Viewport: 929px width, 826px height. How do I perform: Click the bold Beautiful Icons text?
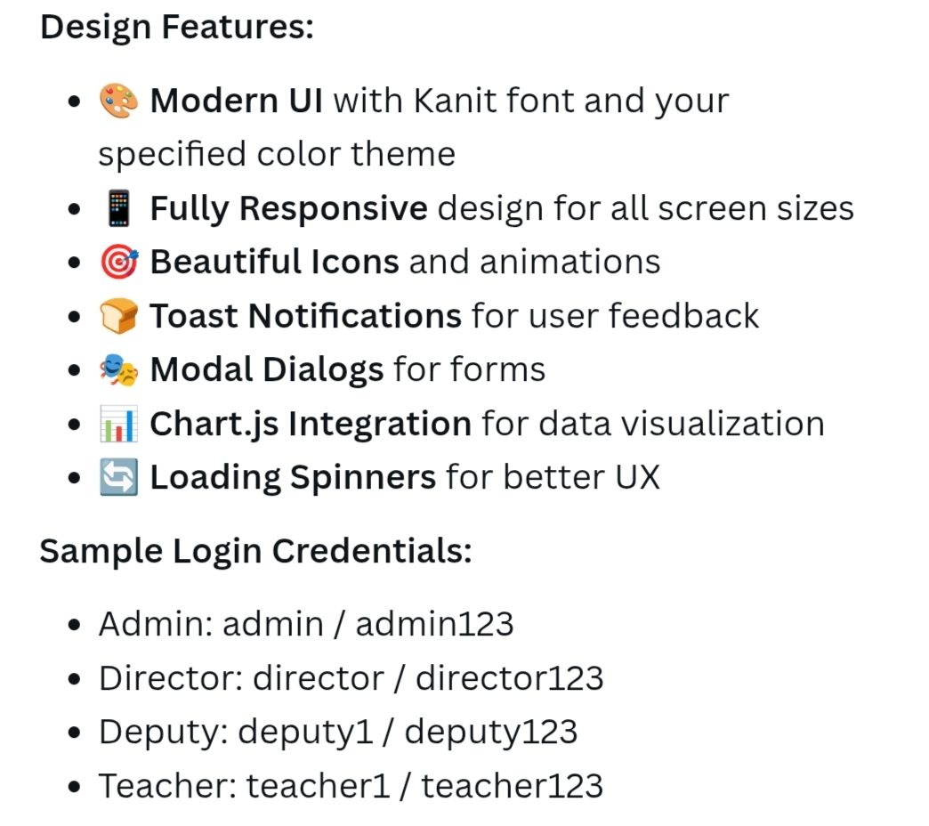[274, 262]
